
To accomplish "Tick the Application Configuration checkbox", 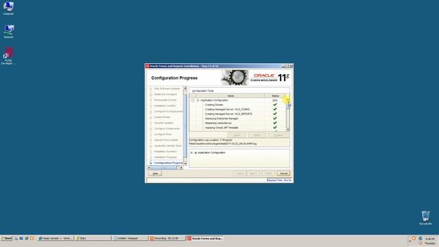I will pos(193,100).
